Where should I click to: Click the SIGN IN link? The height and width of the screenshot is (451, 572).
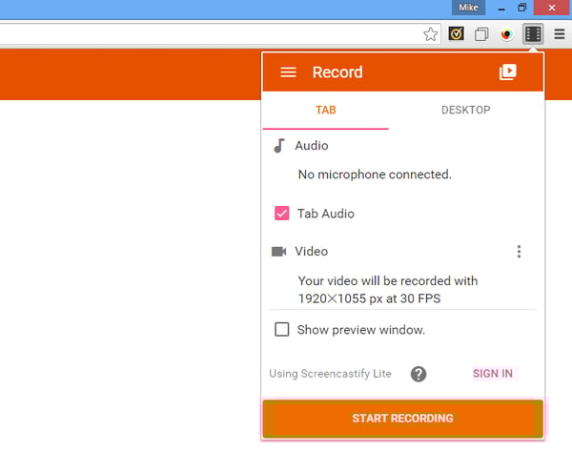point(493,374)
